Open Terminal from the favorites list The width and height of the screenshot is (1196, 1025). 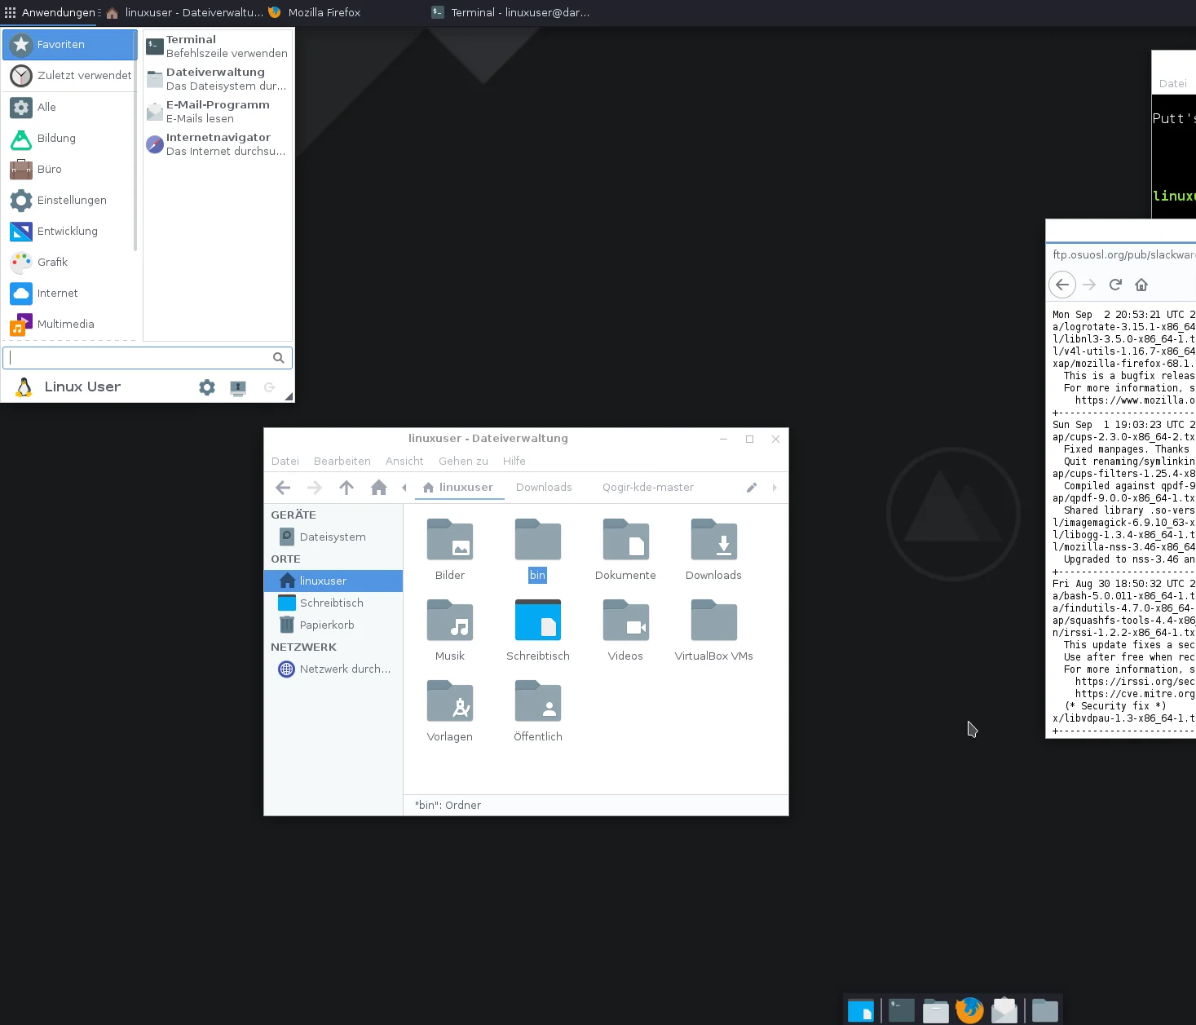click(x=218, y=46)
